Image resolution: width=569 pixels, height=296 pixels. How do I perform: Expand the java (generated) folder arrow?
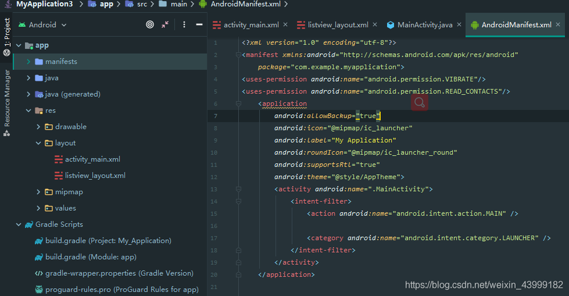click(x=28, y=94)
